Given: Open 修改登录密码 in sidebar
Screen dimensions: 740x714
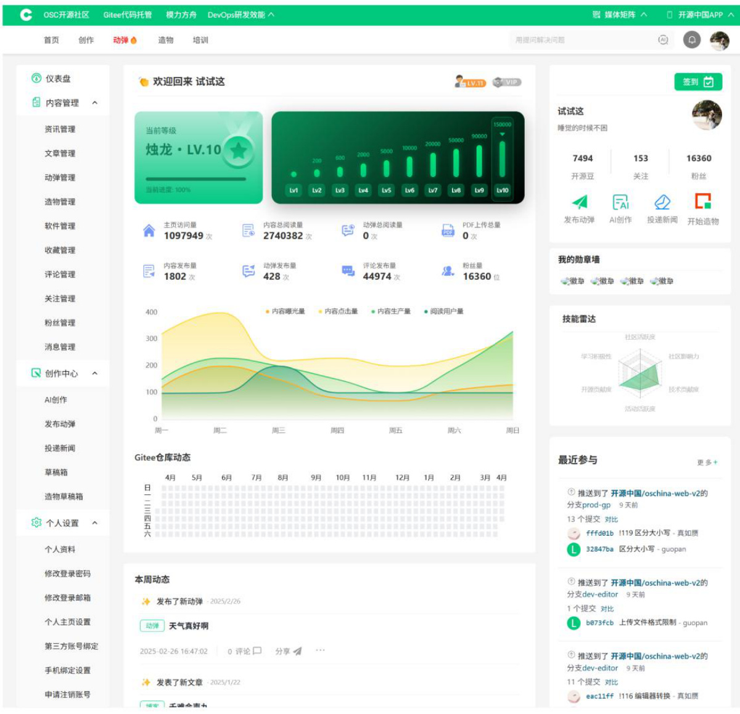Looking at the screenshot, I should click(x=68, y=573).
